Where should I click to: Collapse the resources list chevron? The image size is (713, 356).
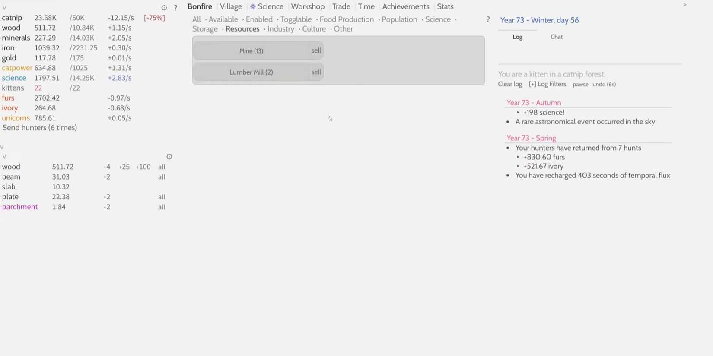tap(4, 8)
